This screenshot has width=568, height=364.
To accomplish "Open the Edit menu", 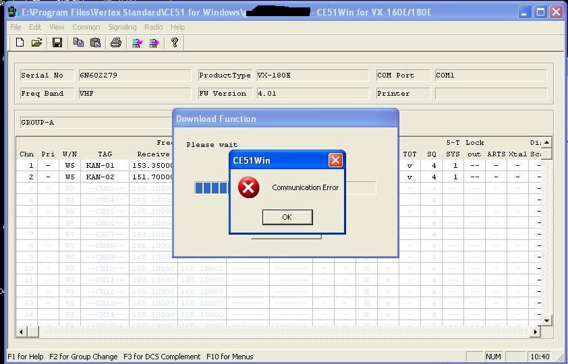I will click(35, 27).
